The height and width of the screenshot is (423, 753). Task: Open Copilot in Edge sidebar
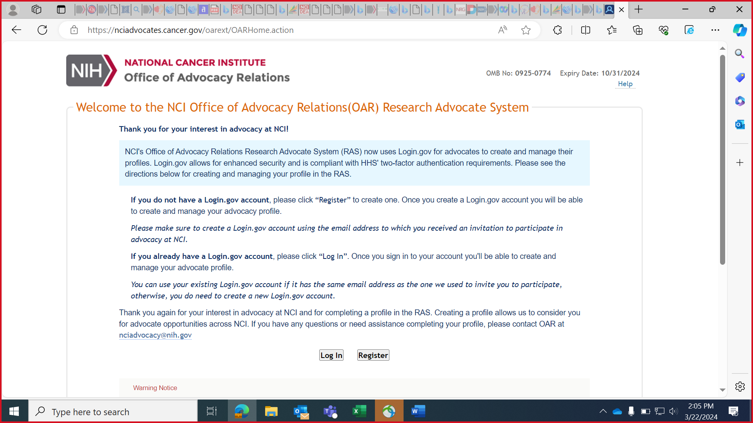click(x=740, y=30)
